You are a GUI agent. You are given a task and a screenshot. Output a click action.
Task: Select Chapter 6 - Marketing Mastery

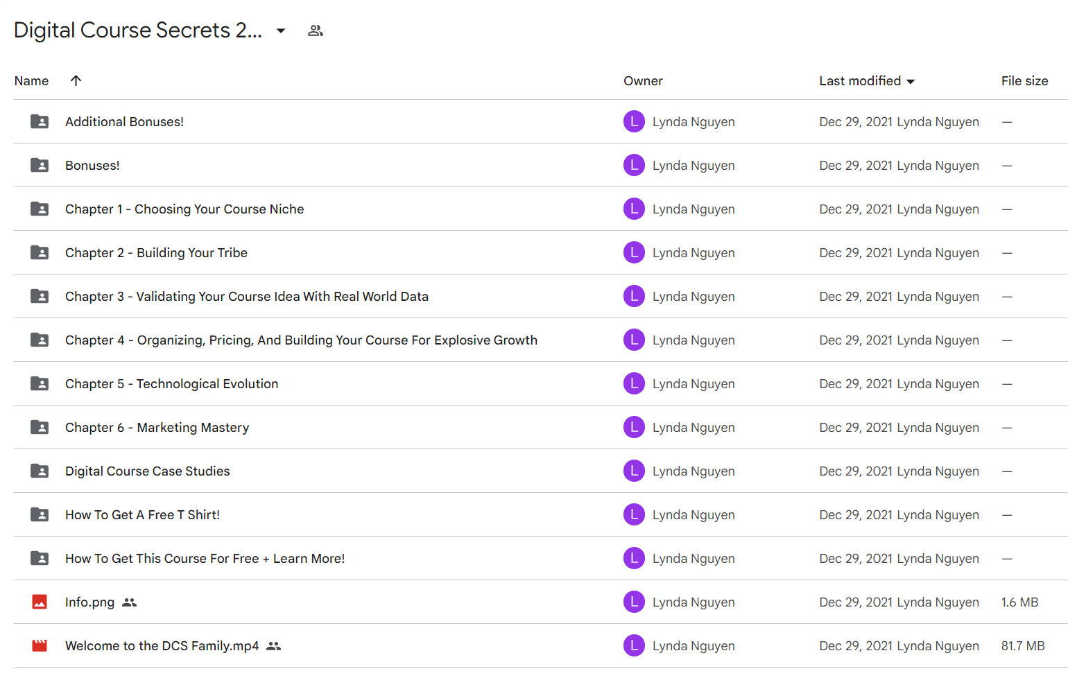[x=157, y=427]
